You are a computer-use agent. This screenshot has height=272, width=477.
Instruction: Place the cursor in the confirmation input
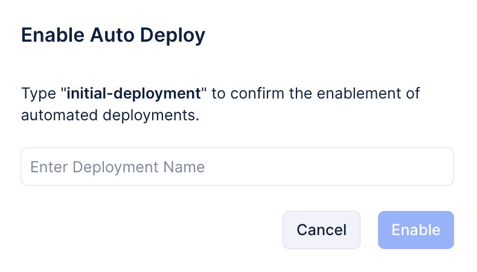[237, 167]
